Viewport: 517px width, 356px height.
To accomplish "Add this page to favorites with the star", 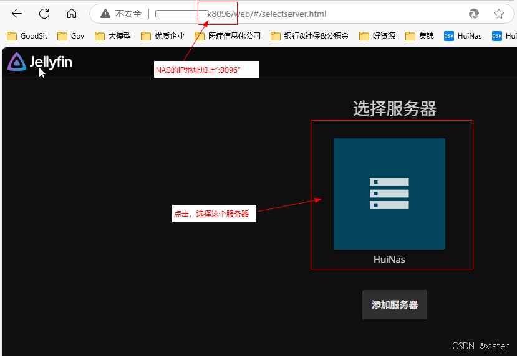I will tap(498, 14).
